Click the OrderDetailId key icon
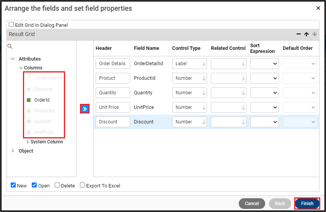Viewport: 326px width, 212px height. tap(29, 78)
